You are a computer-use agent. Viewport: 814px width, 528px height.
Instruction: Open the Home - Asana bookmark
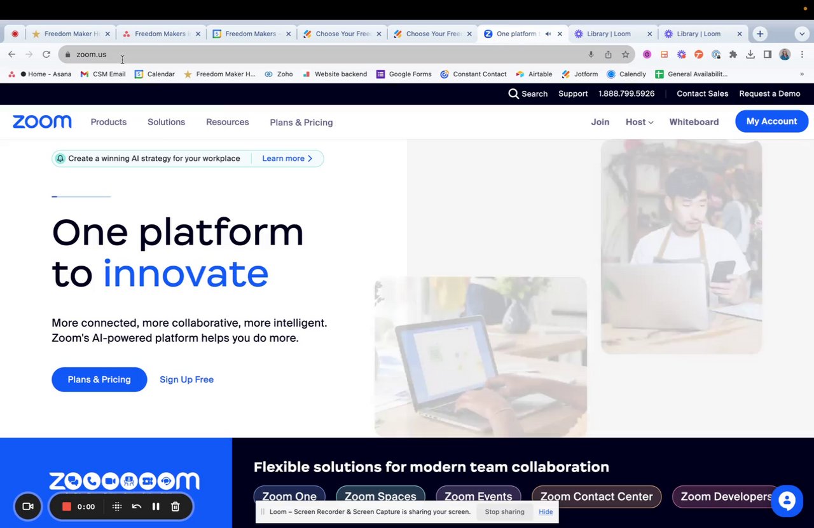click(x=39, y=74)
